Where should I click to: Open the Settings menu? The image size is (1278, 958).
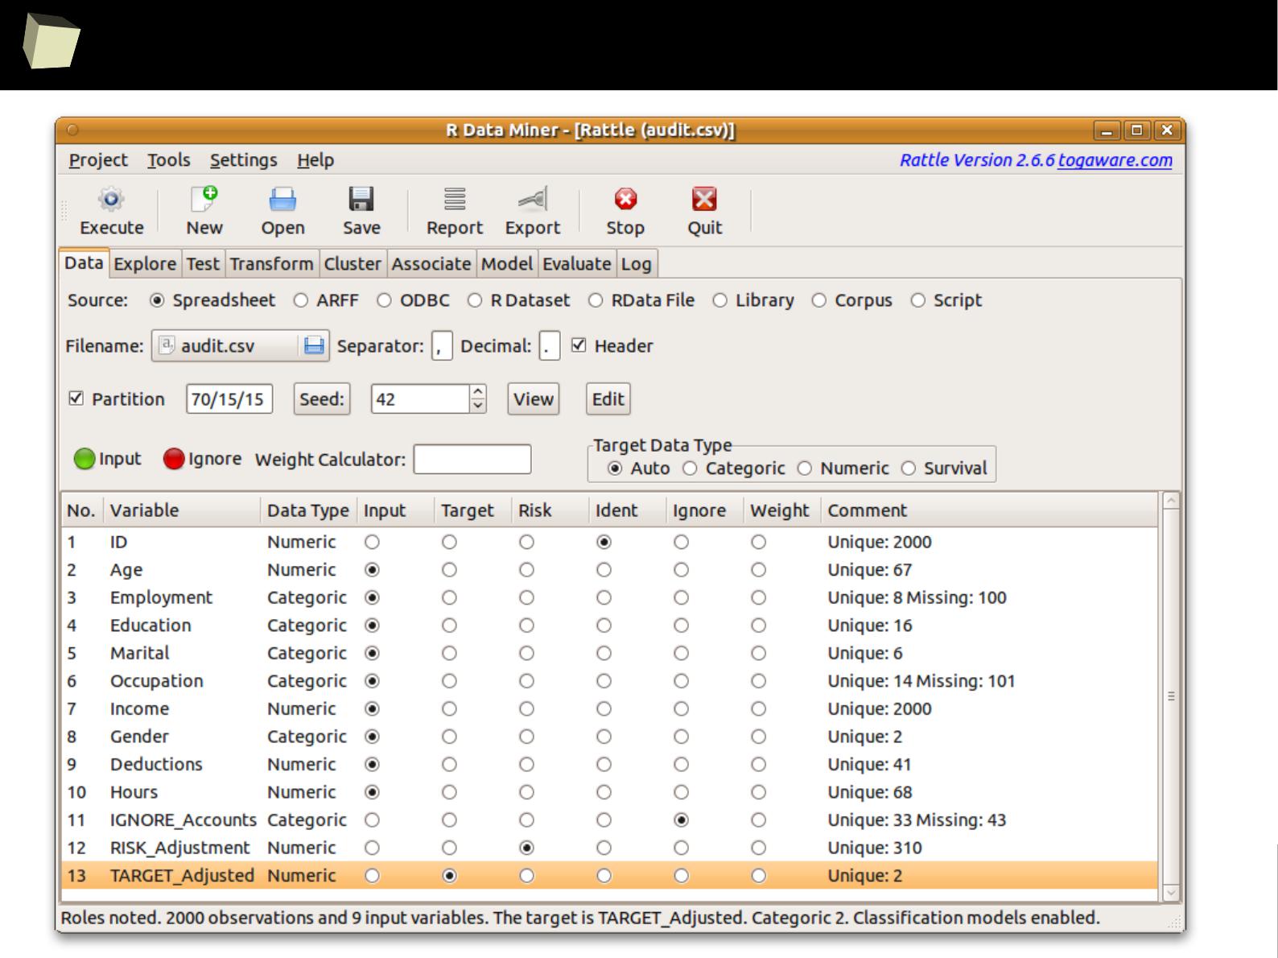[x=243, y=160]
